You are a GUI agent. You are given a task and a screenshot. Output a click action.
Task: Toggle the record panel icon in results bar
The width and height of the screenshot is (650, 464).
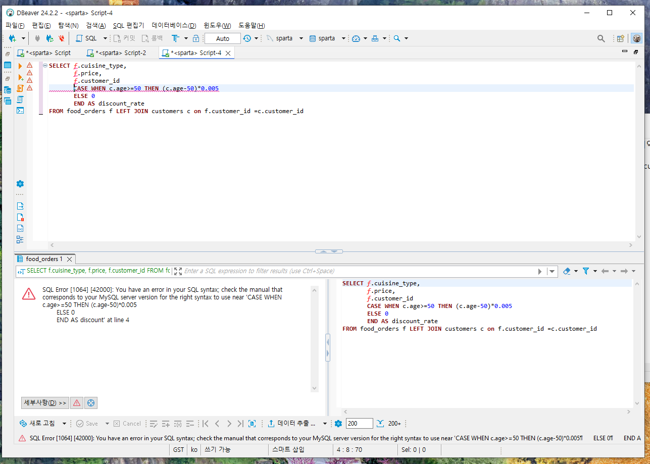[252, 424]
